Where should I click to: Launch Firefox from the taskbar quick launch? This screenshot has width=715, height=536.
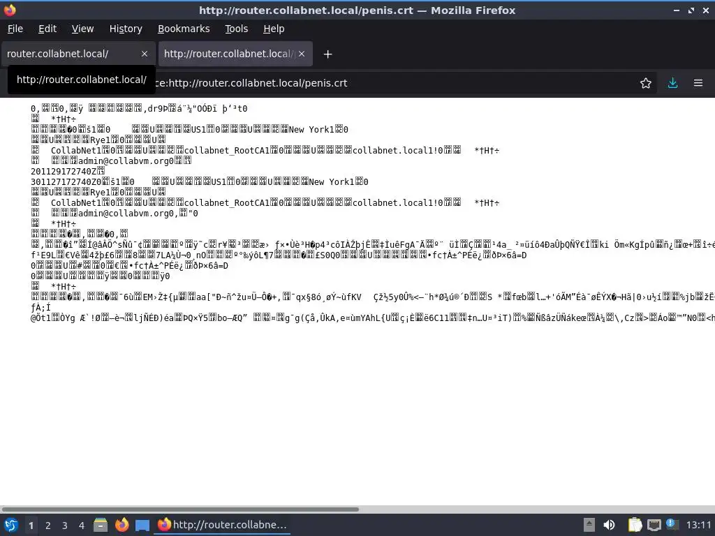[121, 525]
